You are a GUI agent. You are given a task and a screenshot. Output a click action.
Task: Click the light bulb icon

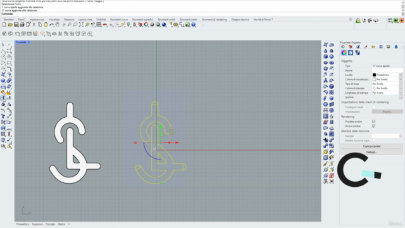pyautogui.click(x=128, y=25)
